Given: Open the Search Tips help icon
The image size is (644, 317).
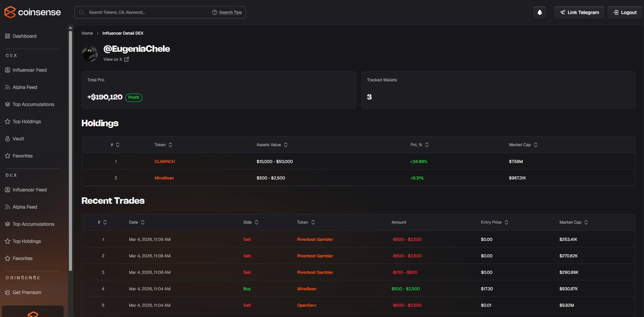Looking at the screenshot, I should (x=214, y=12).
